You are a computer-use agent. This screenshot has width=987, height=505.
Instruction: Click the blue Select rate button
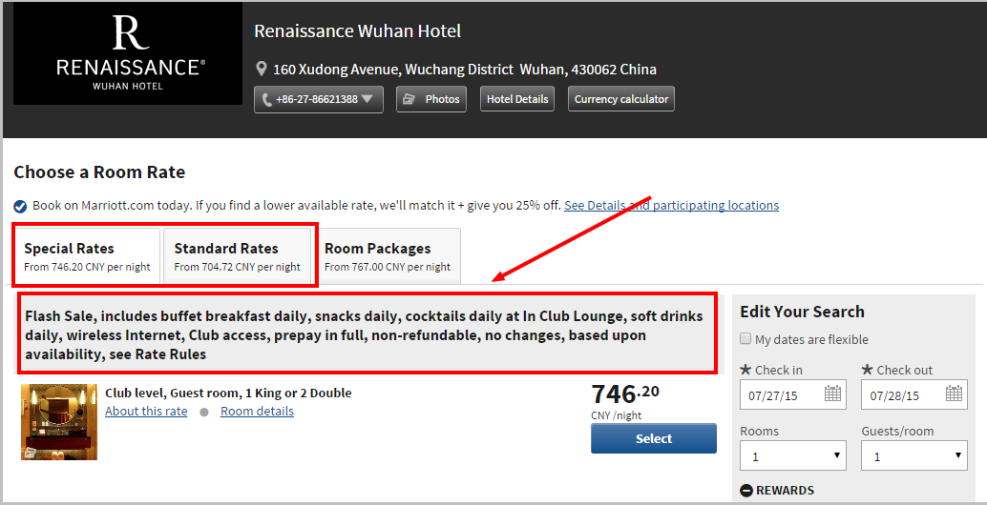(653, 438)
